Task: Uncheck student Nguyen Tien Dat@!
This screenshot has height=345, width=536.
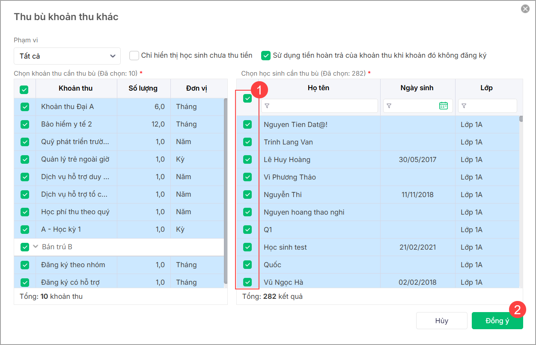Action: 247,125
